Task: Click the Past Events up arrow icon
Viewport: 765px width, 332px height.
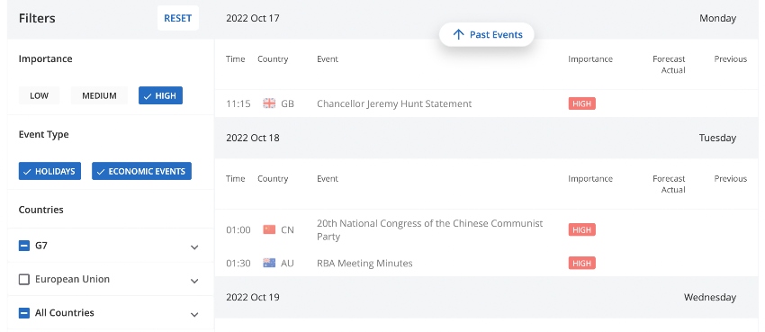Action: point(458,34)
